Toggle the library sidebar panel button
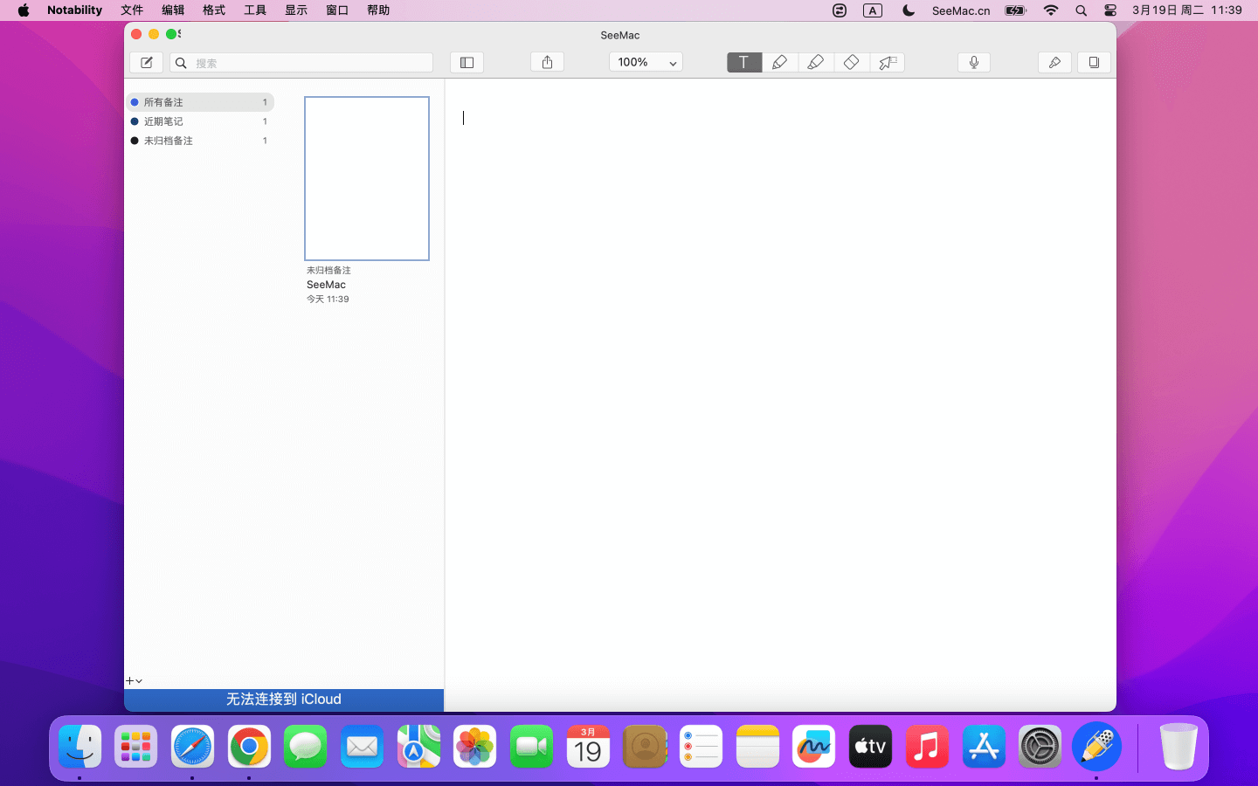The height and width of the screenshot is (786, 1258). coord(467,62)
